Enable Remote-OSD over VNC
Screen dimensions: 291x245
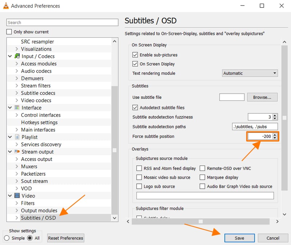coord(202,168)
